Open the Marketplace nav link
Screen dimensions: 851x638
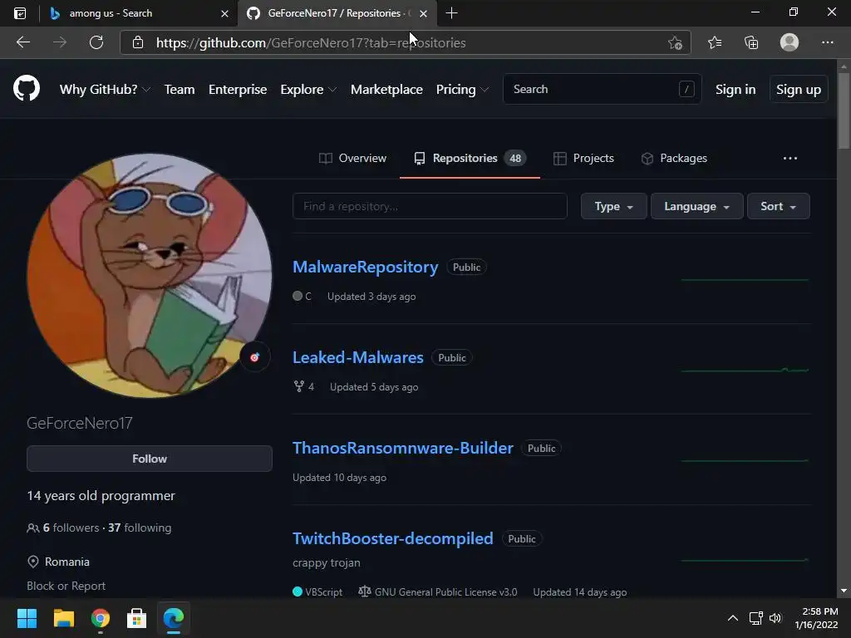coord(386,90)
